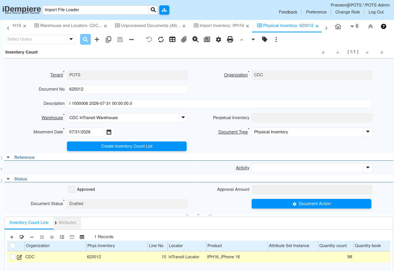The image size is (394, 271).
Task: Collapse the Status section
Action: [8, 179]
